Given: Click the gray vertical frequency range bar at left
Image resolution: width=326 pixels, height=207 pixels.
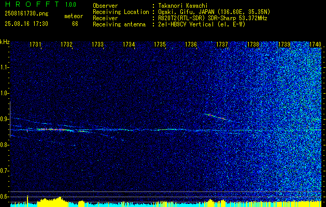Looking at the screenshot, I should pos(10,120).
